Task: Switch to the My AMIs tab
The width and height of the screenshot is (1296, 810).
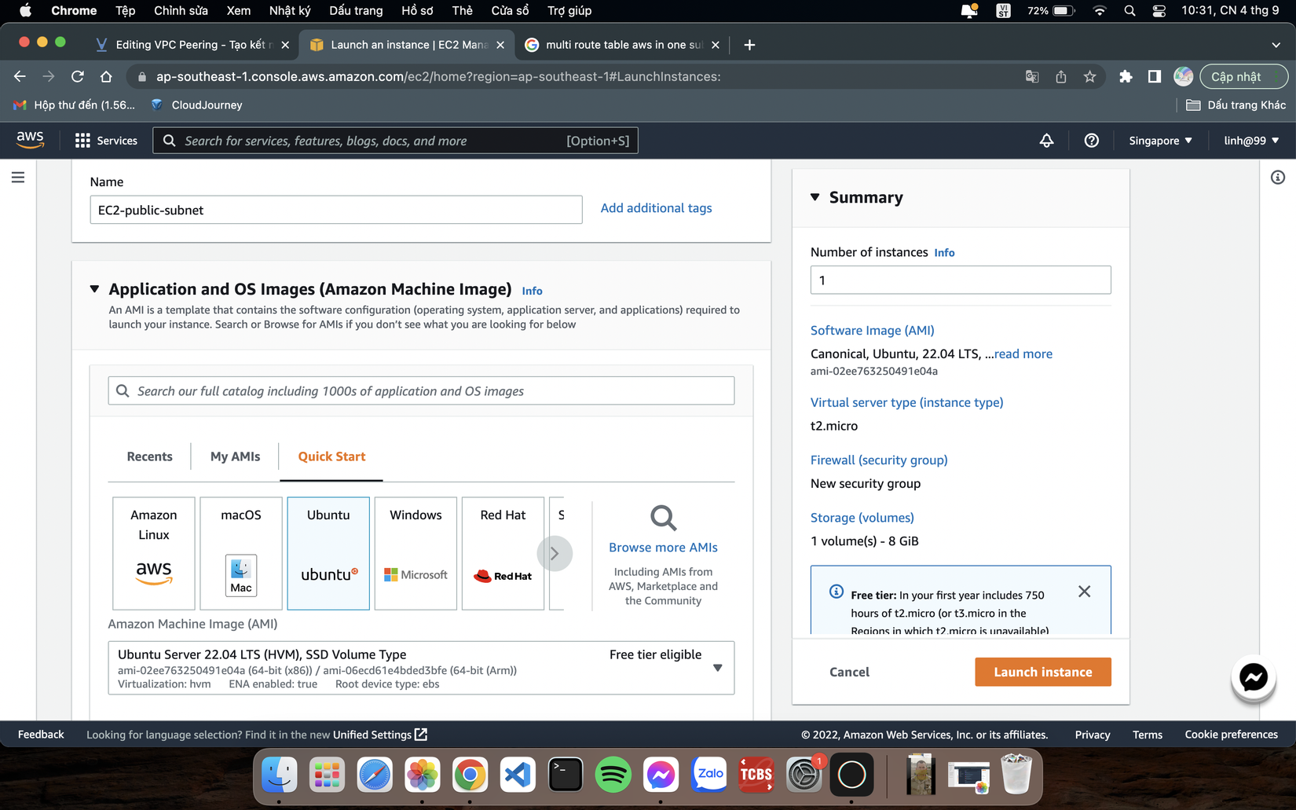Action: 235,456
